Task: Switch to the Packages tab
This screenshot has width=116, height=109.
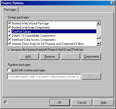Action: point(10,10)
